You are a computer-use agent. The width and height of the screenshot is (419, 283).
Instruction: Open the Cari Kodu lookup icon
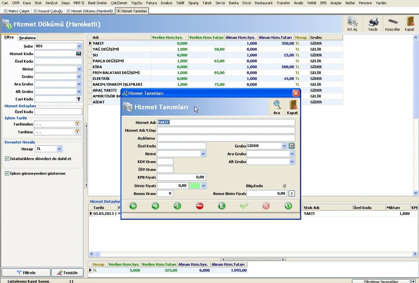point(78,99)
